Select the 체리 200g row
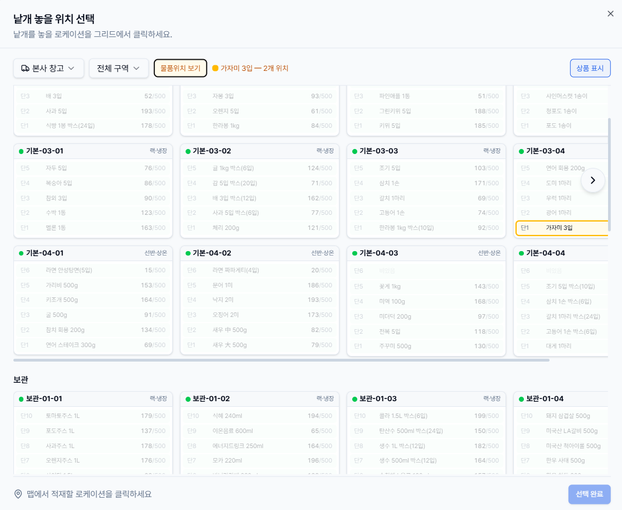This screenshot has width=622, height=510. coord(259,228)
